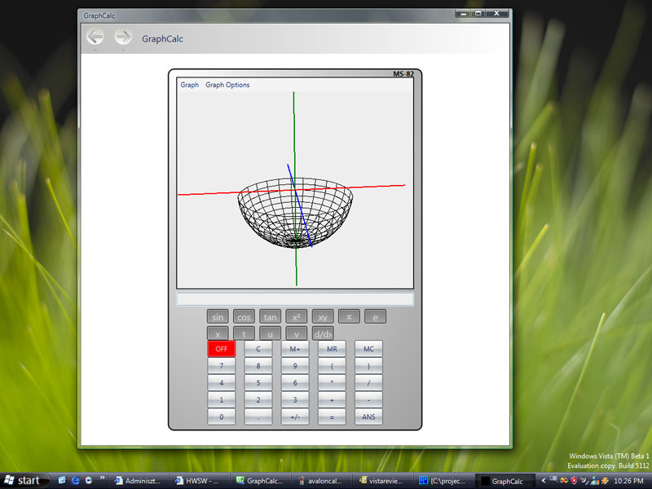652x489 pixels.
Task: Insert the π constant
Action: click(x=349, y=317)
